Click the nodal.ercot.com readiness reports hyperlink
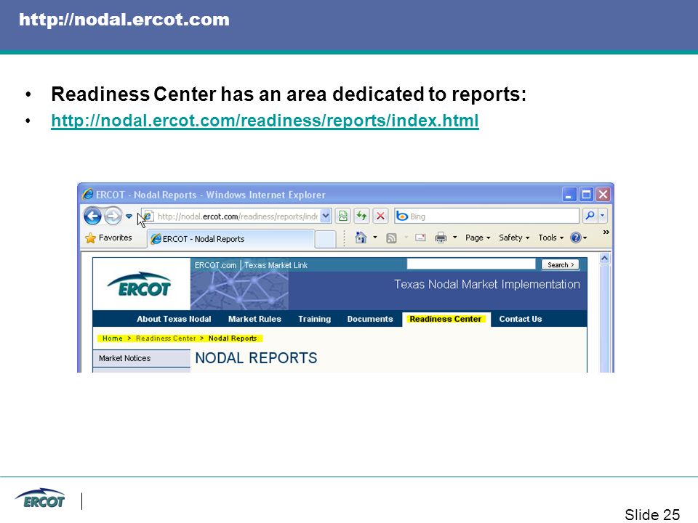 [x=265, y=121]
